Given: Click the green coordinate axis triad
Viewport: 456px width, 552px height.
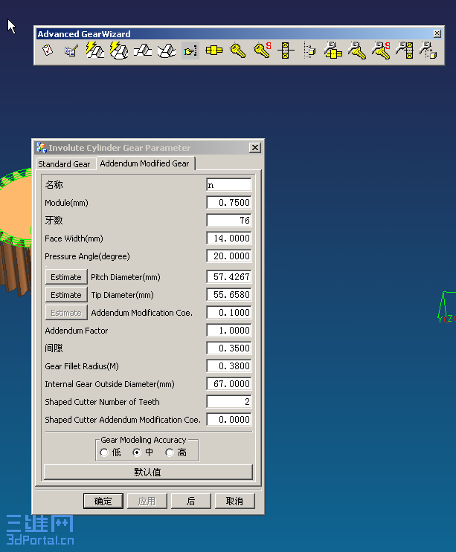Looking at the screenshot, I should 446,307.
